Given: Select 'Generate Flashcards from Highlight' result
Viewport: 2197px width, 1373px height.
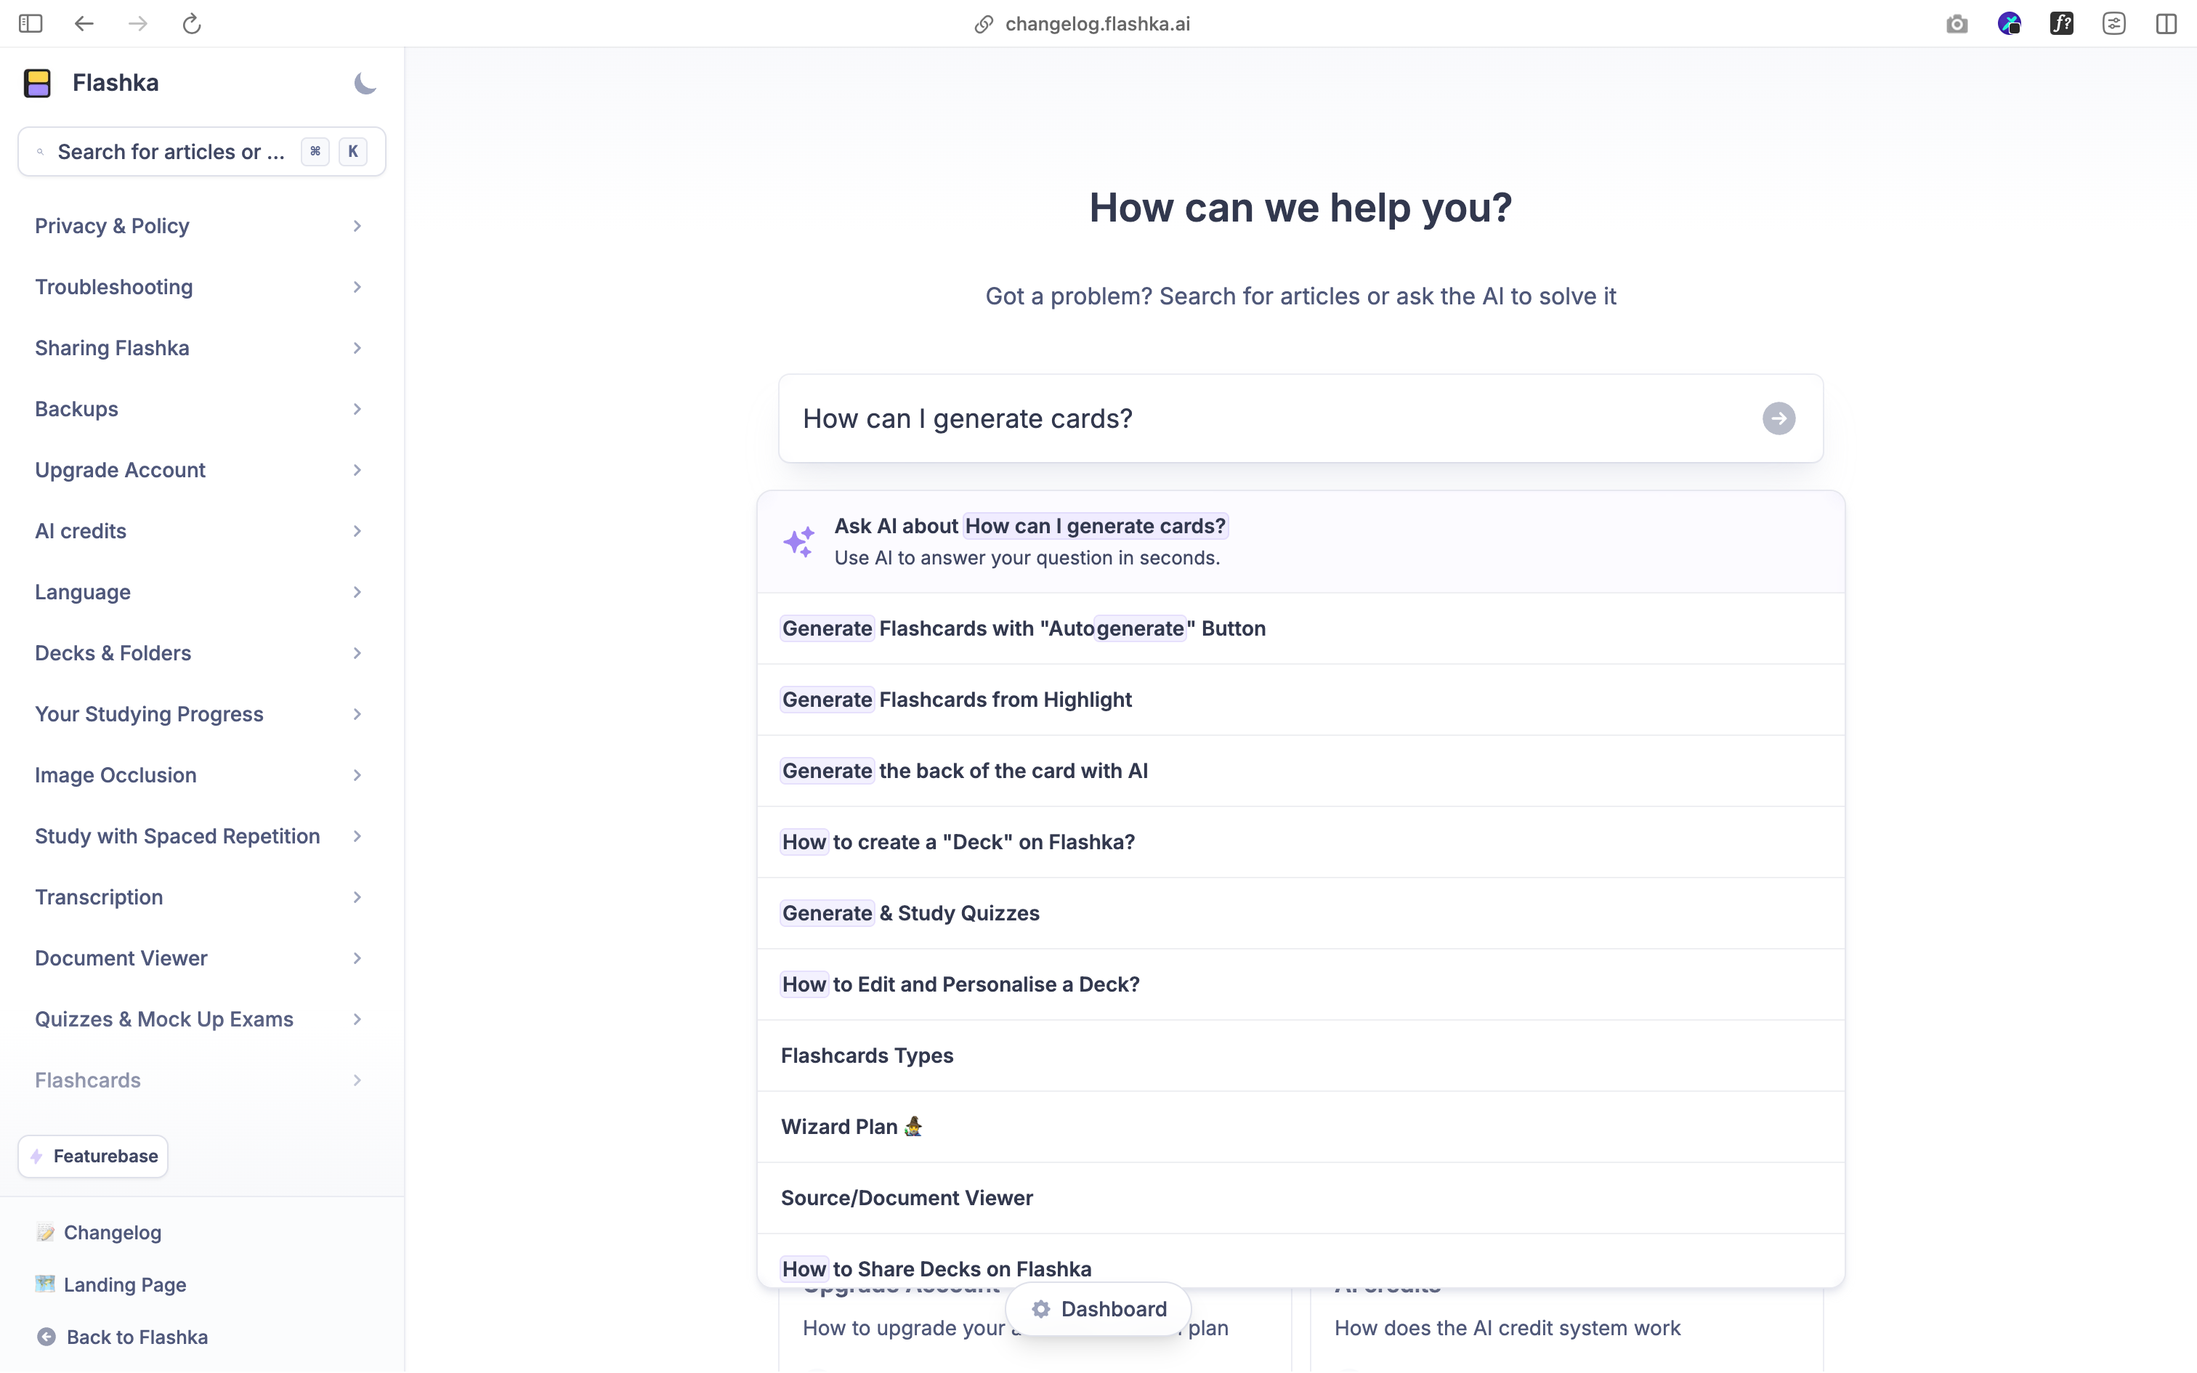Looking at the screenshot, I should [957, 699].
